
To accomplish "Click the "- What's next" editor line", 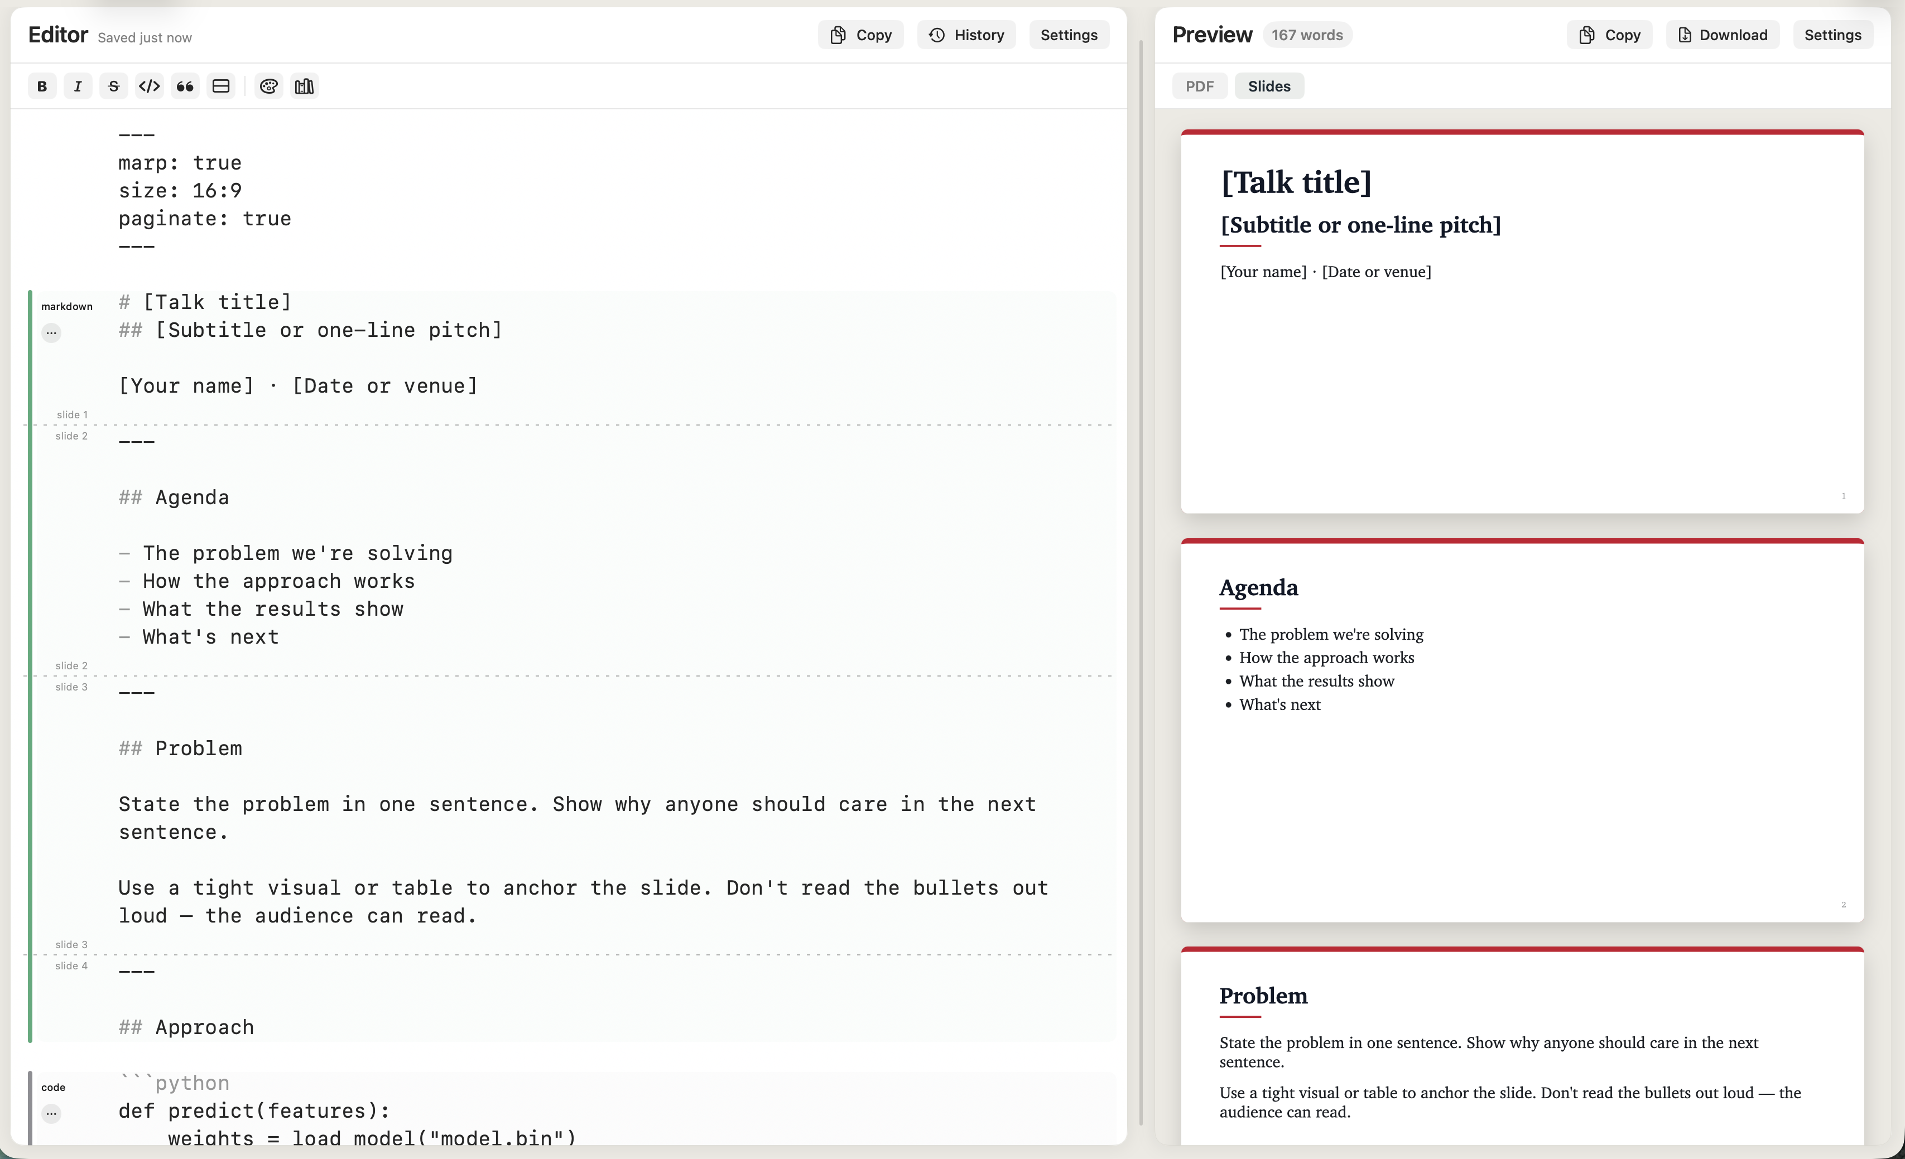I will (199, 637).
